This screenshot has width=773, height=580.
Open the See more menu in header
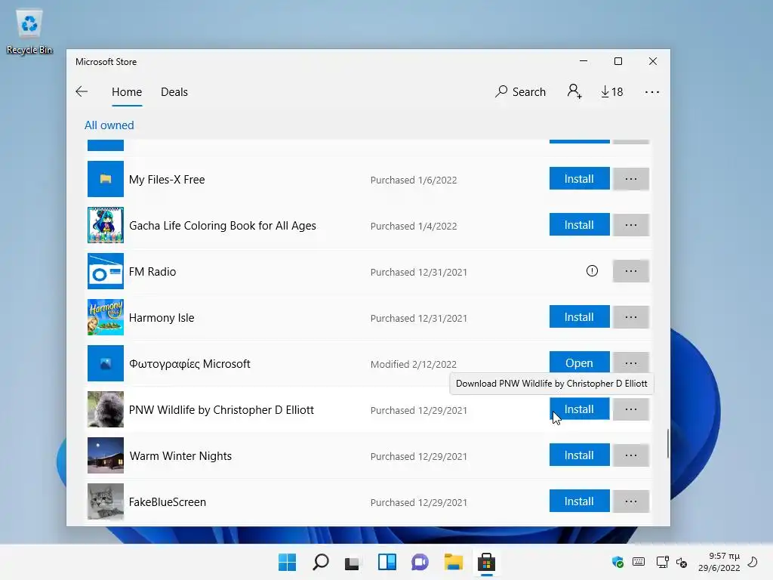651,92
